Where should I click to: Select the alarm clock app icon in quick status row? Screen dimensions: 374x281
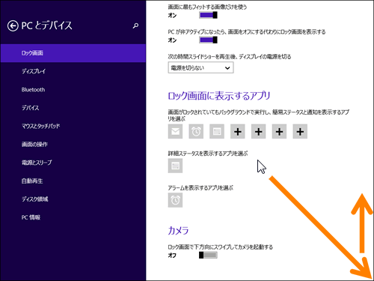[x=196, y=131]
